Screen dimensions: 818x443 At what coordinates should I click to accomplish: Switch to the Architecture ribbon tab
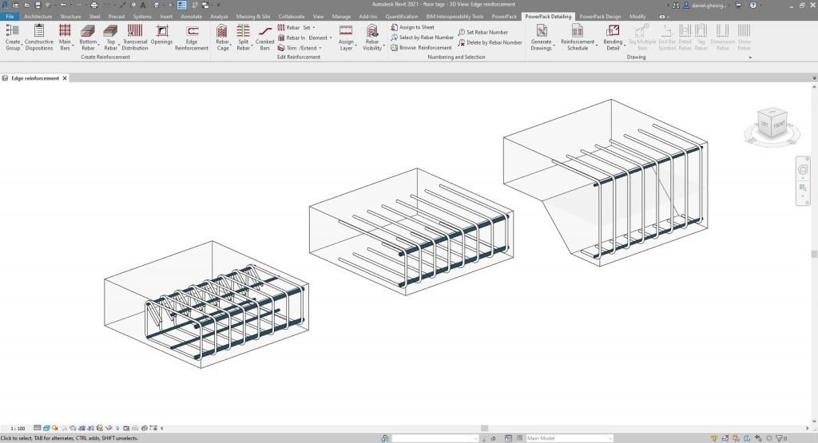click(x=38, y=17)
